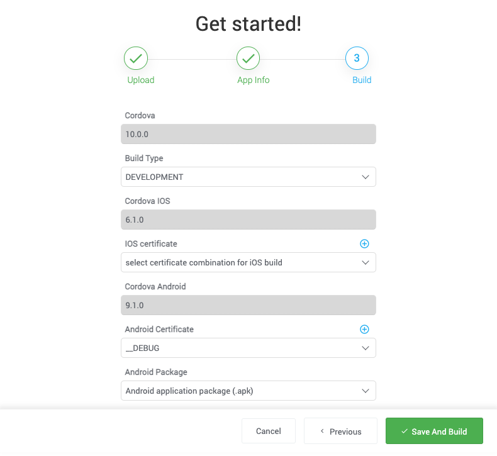Click the Upload step label

(x=141, y=80)
